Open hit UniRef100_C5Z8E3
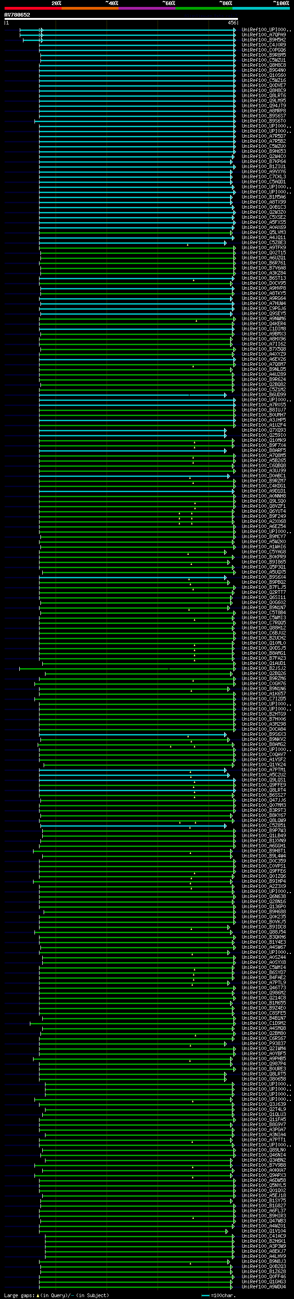 (x=264, y=242)
